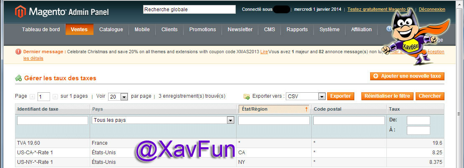Click the 19.6 rate value
This screenshot has width=464, height=168.
437,143
